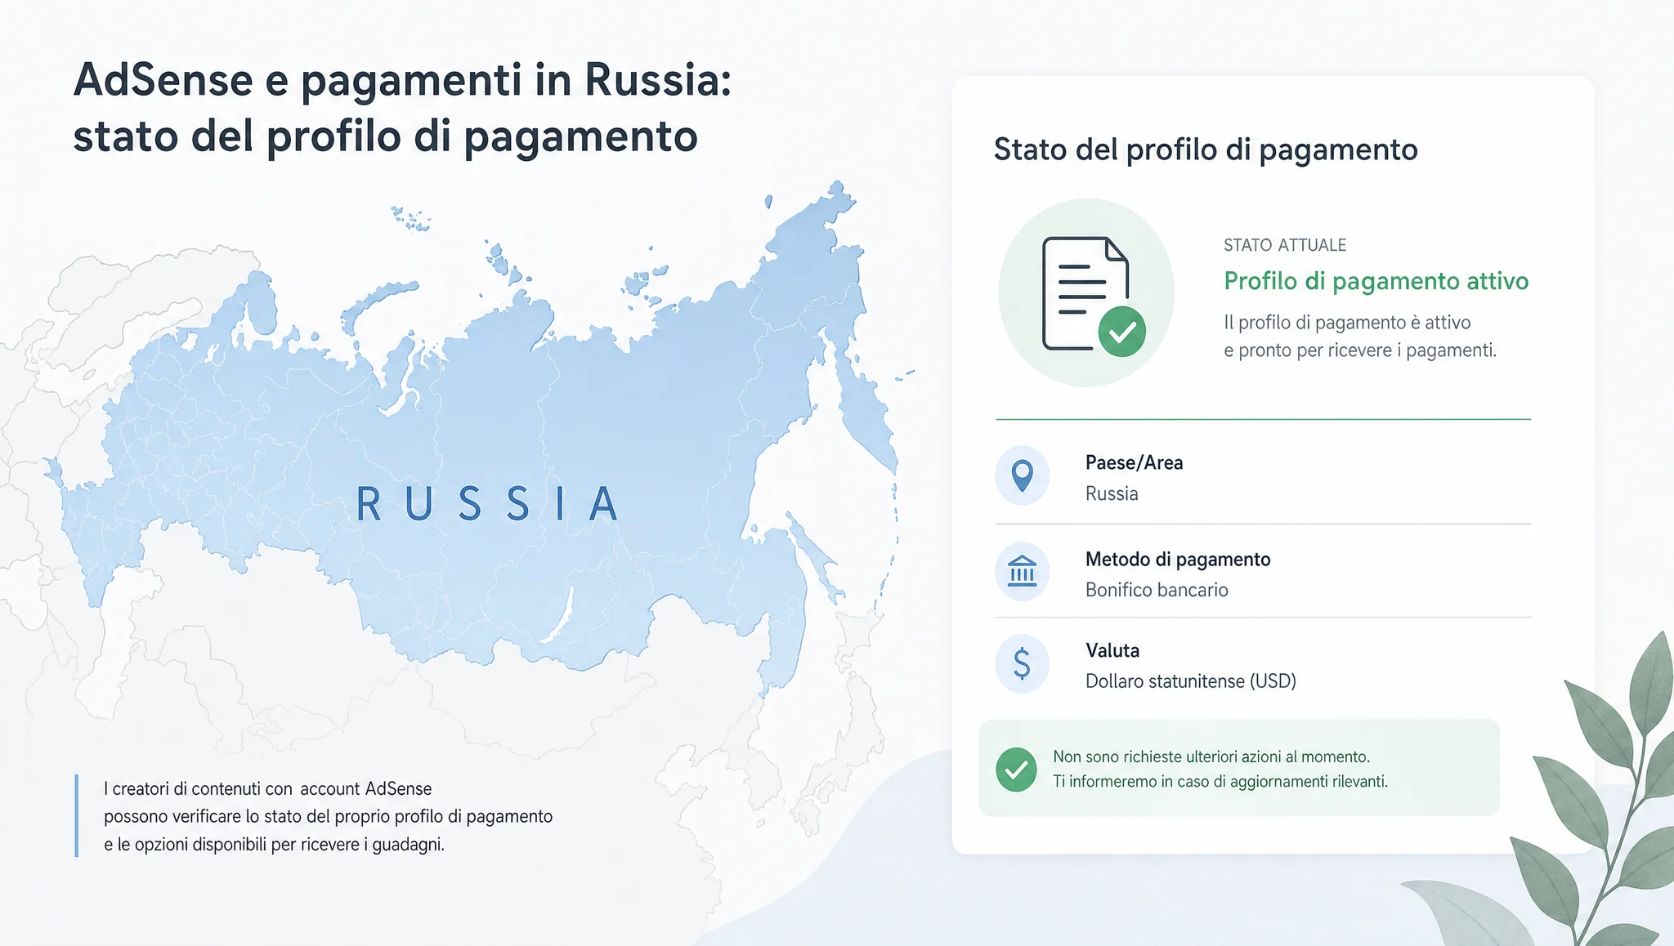Click the 'Russia' value under Paese/Area
The width and height of the screenshot is (1674, 946).
[1112, 494]
